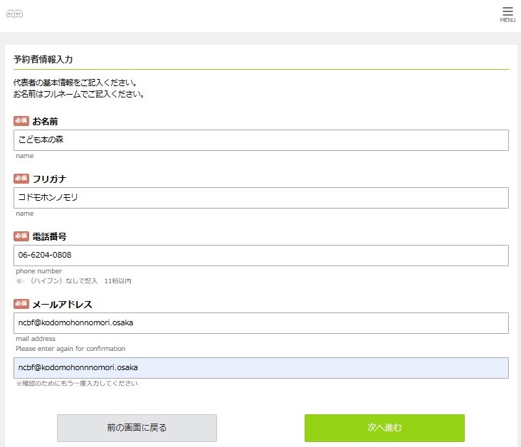This screenshot has width=521, height=447.
Task: Click the 電話番号 field label
Action: pos(49,237)
